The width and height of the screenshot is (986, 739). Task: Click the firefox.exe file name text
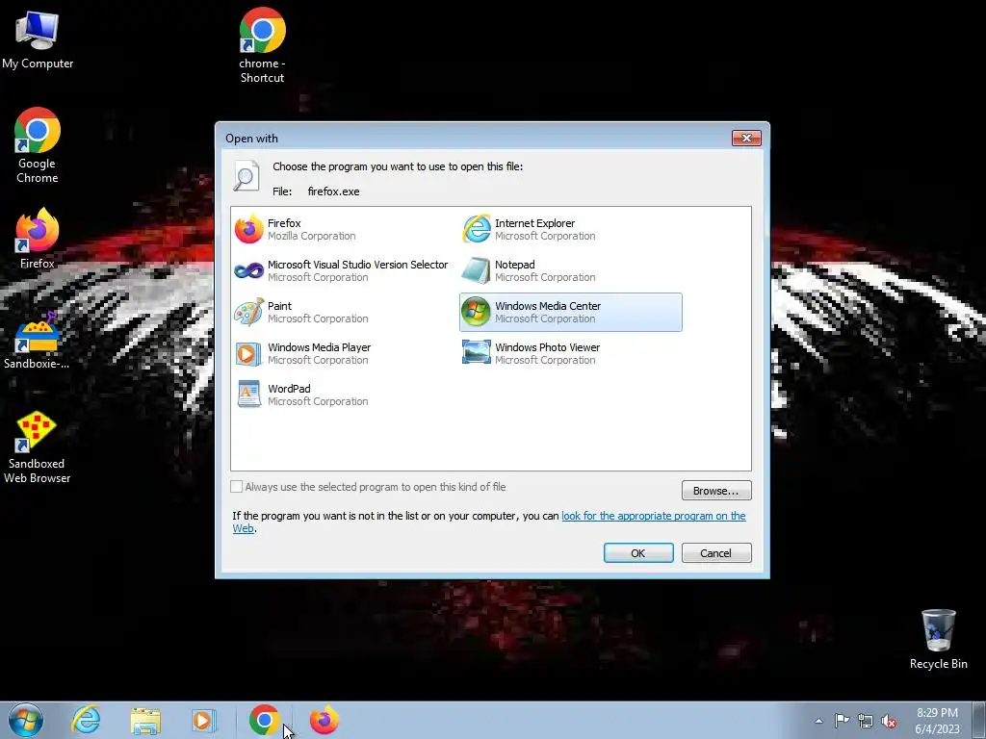[333, 191]
